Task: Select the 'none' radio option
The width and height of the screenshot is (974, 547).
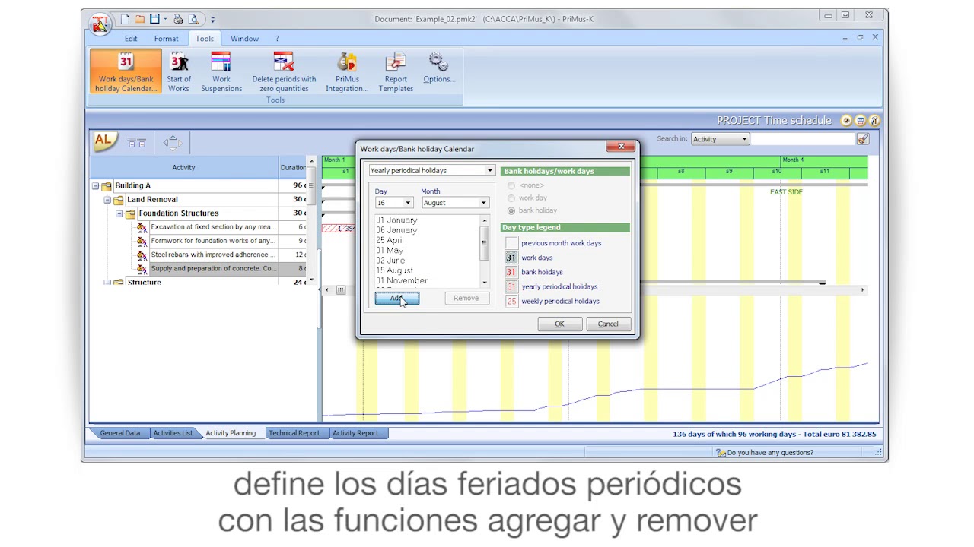Action: (x=511, y=185)
